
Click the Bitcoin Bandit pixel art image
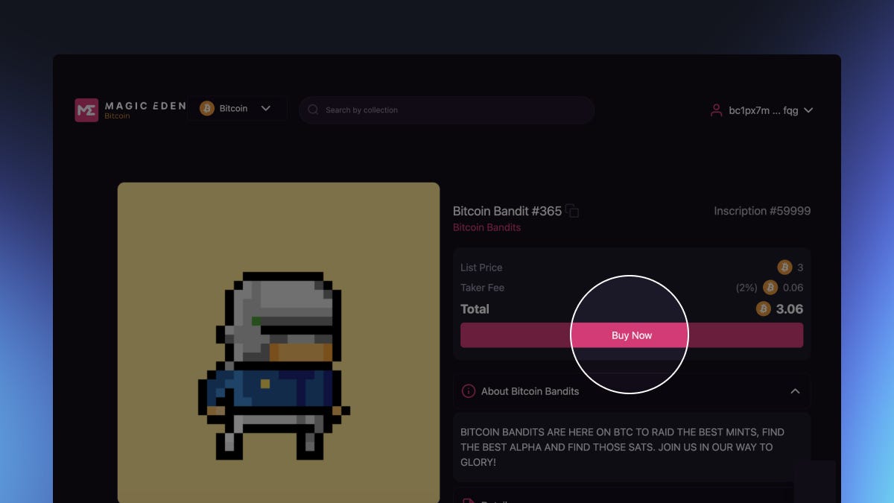(279, 343)
